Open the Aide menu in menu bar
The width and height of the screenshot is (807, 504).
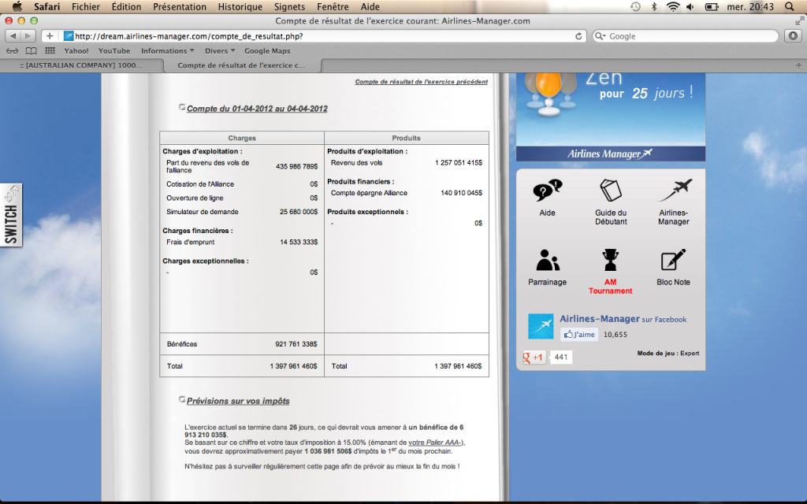coord(370,6)
